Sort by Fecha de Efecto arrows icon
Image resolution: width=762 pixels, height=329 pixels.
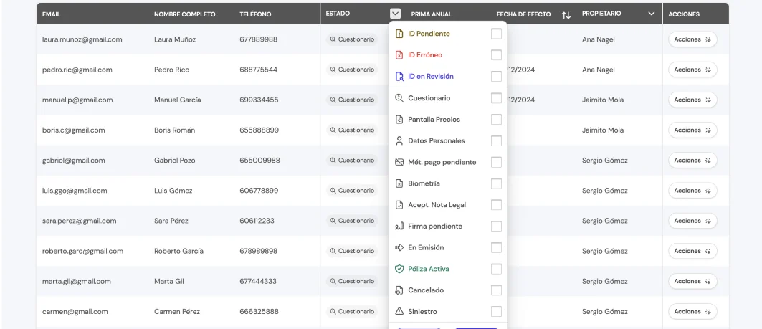tap(566, 15)
